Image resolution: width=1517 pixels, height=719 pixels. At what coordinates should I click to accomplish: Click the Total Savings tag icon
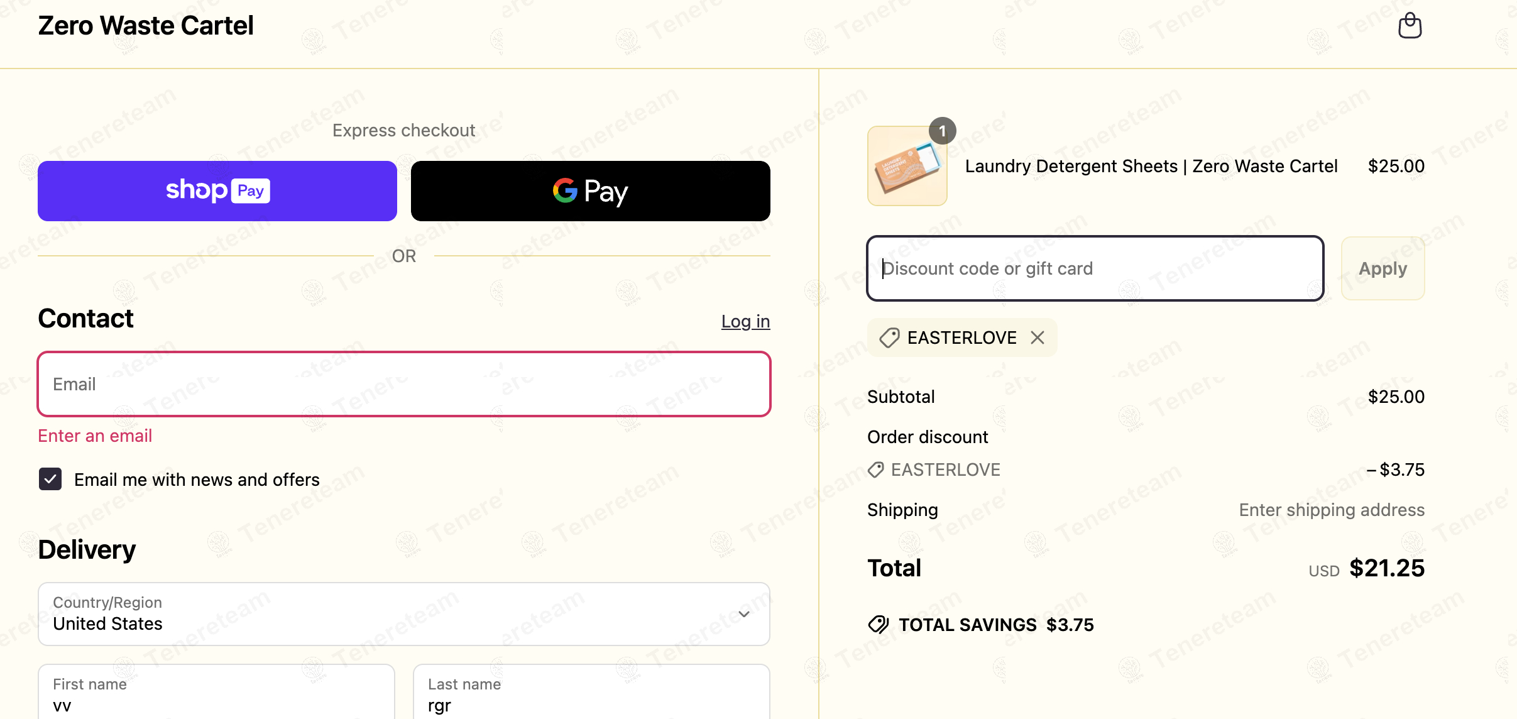(x=879, y=624)
